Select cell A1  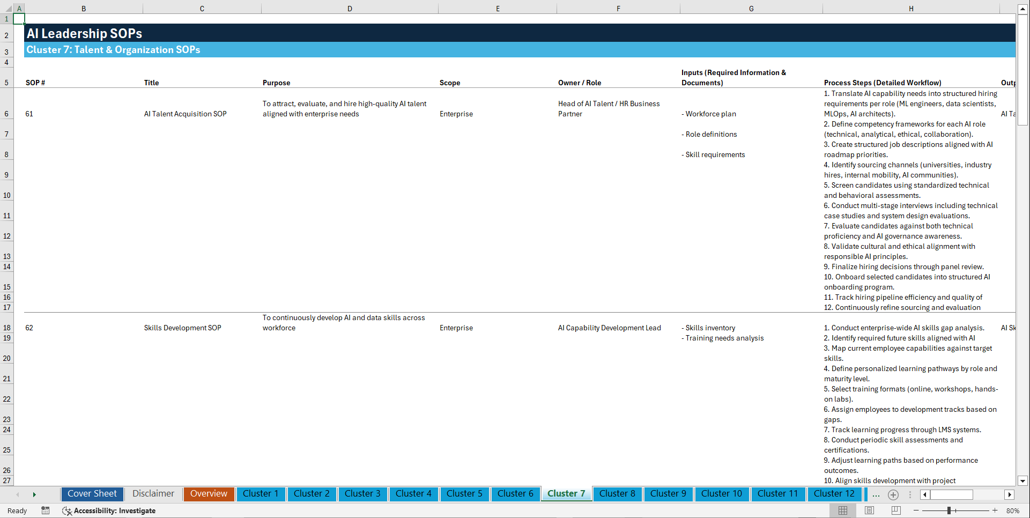coord(19,19)
